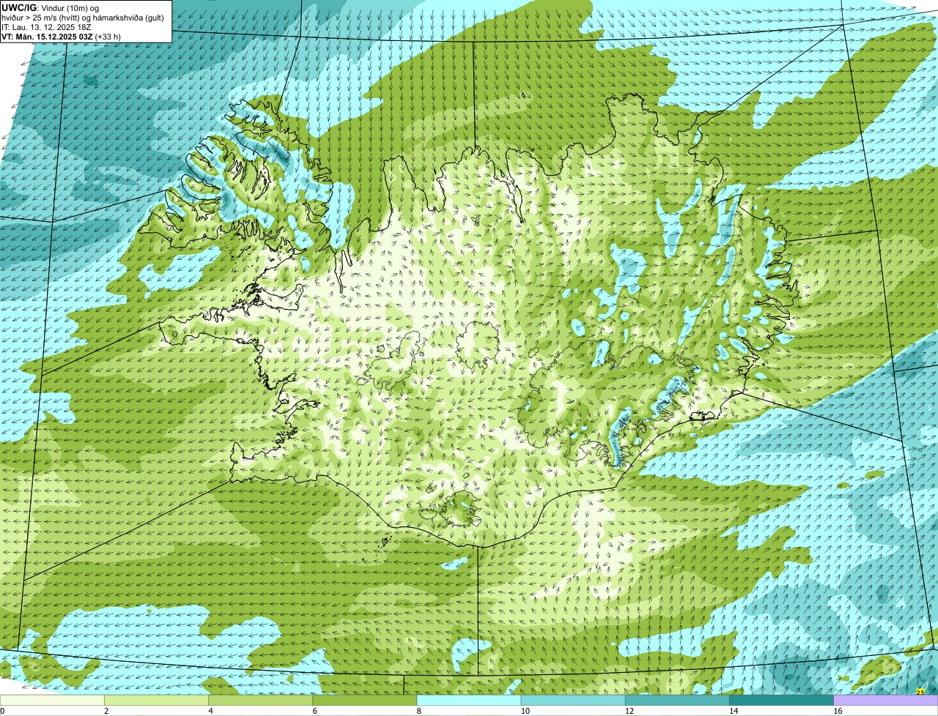The width and height of the screenshot is (938, 716).
Task: Select the purple above-16 m/s legend swatch
Action: 886,701
